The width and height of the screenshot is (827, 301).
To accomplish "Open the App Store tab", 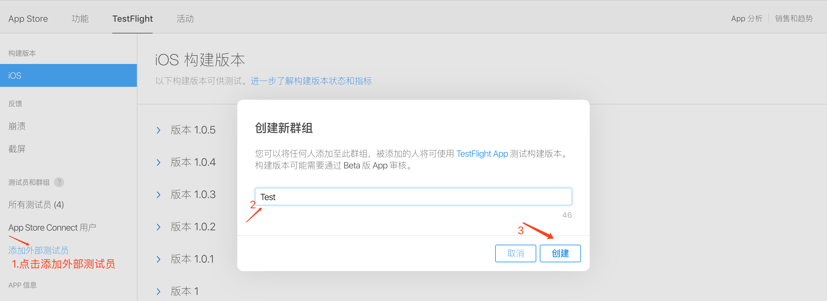I will 28,18.
